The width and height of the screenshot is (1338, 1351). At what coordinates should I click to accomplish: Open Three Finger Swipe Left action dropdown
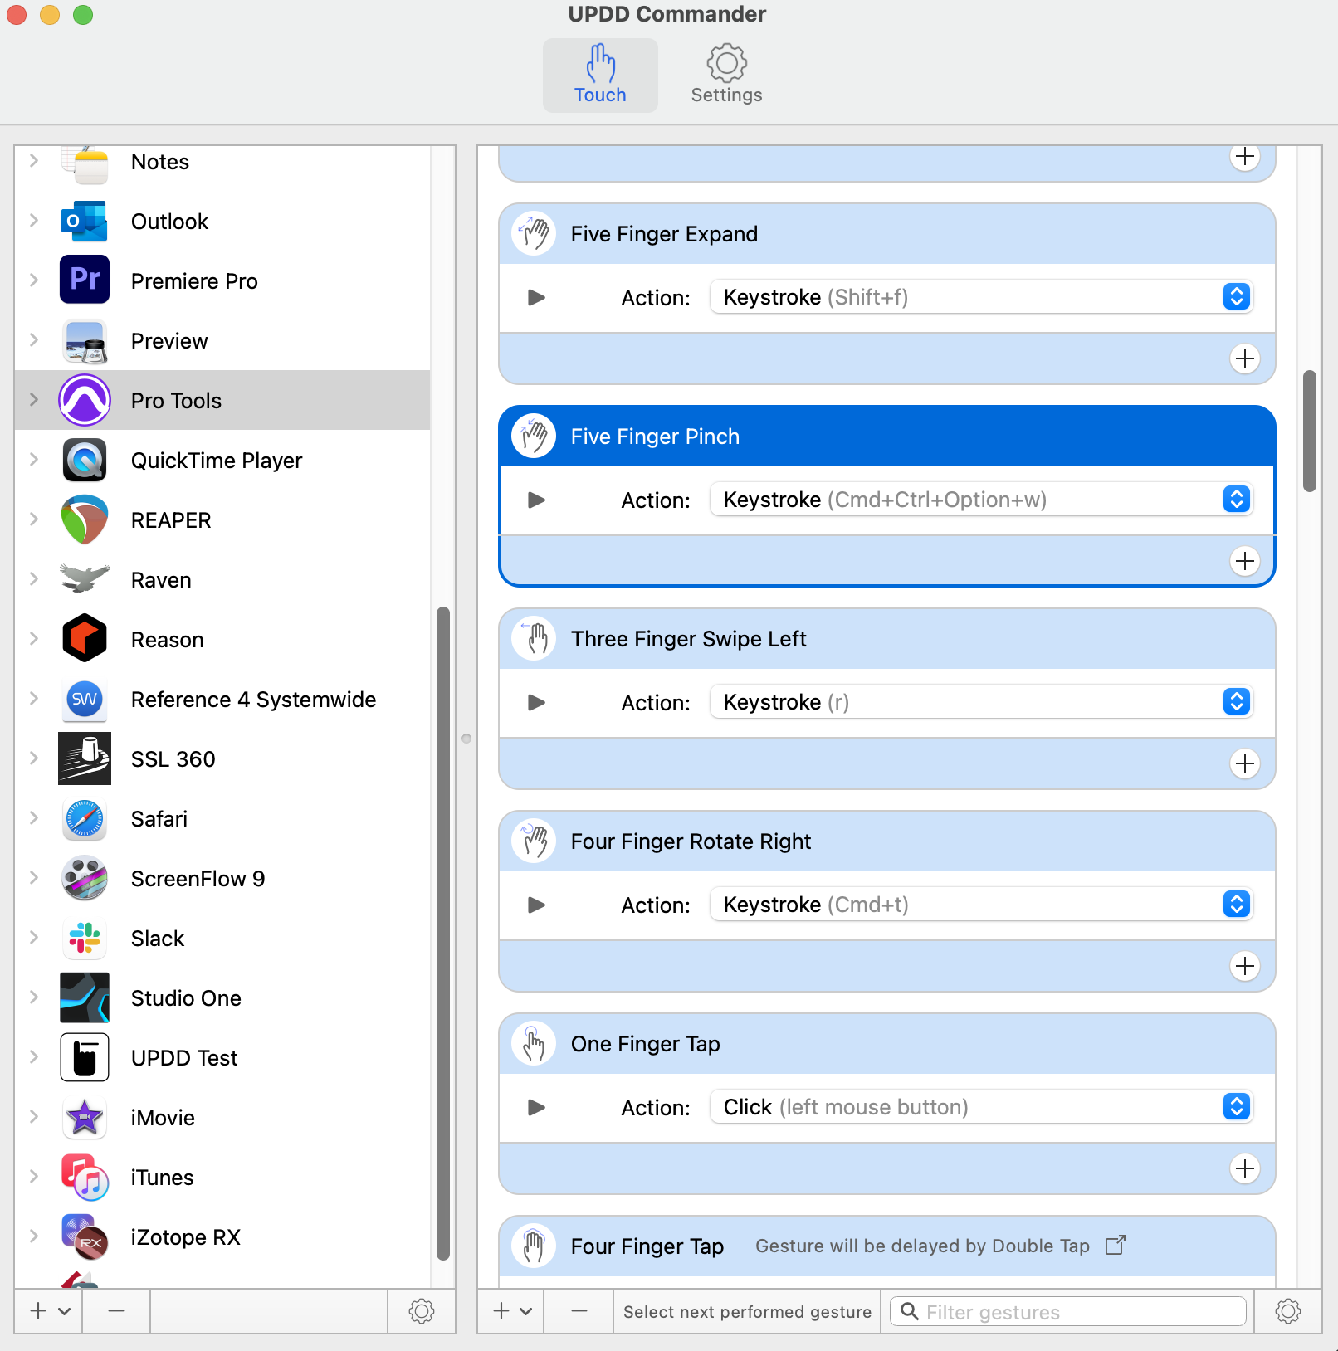(981, 701)
